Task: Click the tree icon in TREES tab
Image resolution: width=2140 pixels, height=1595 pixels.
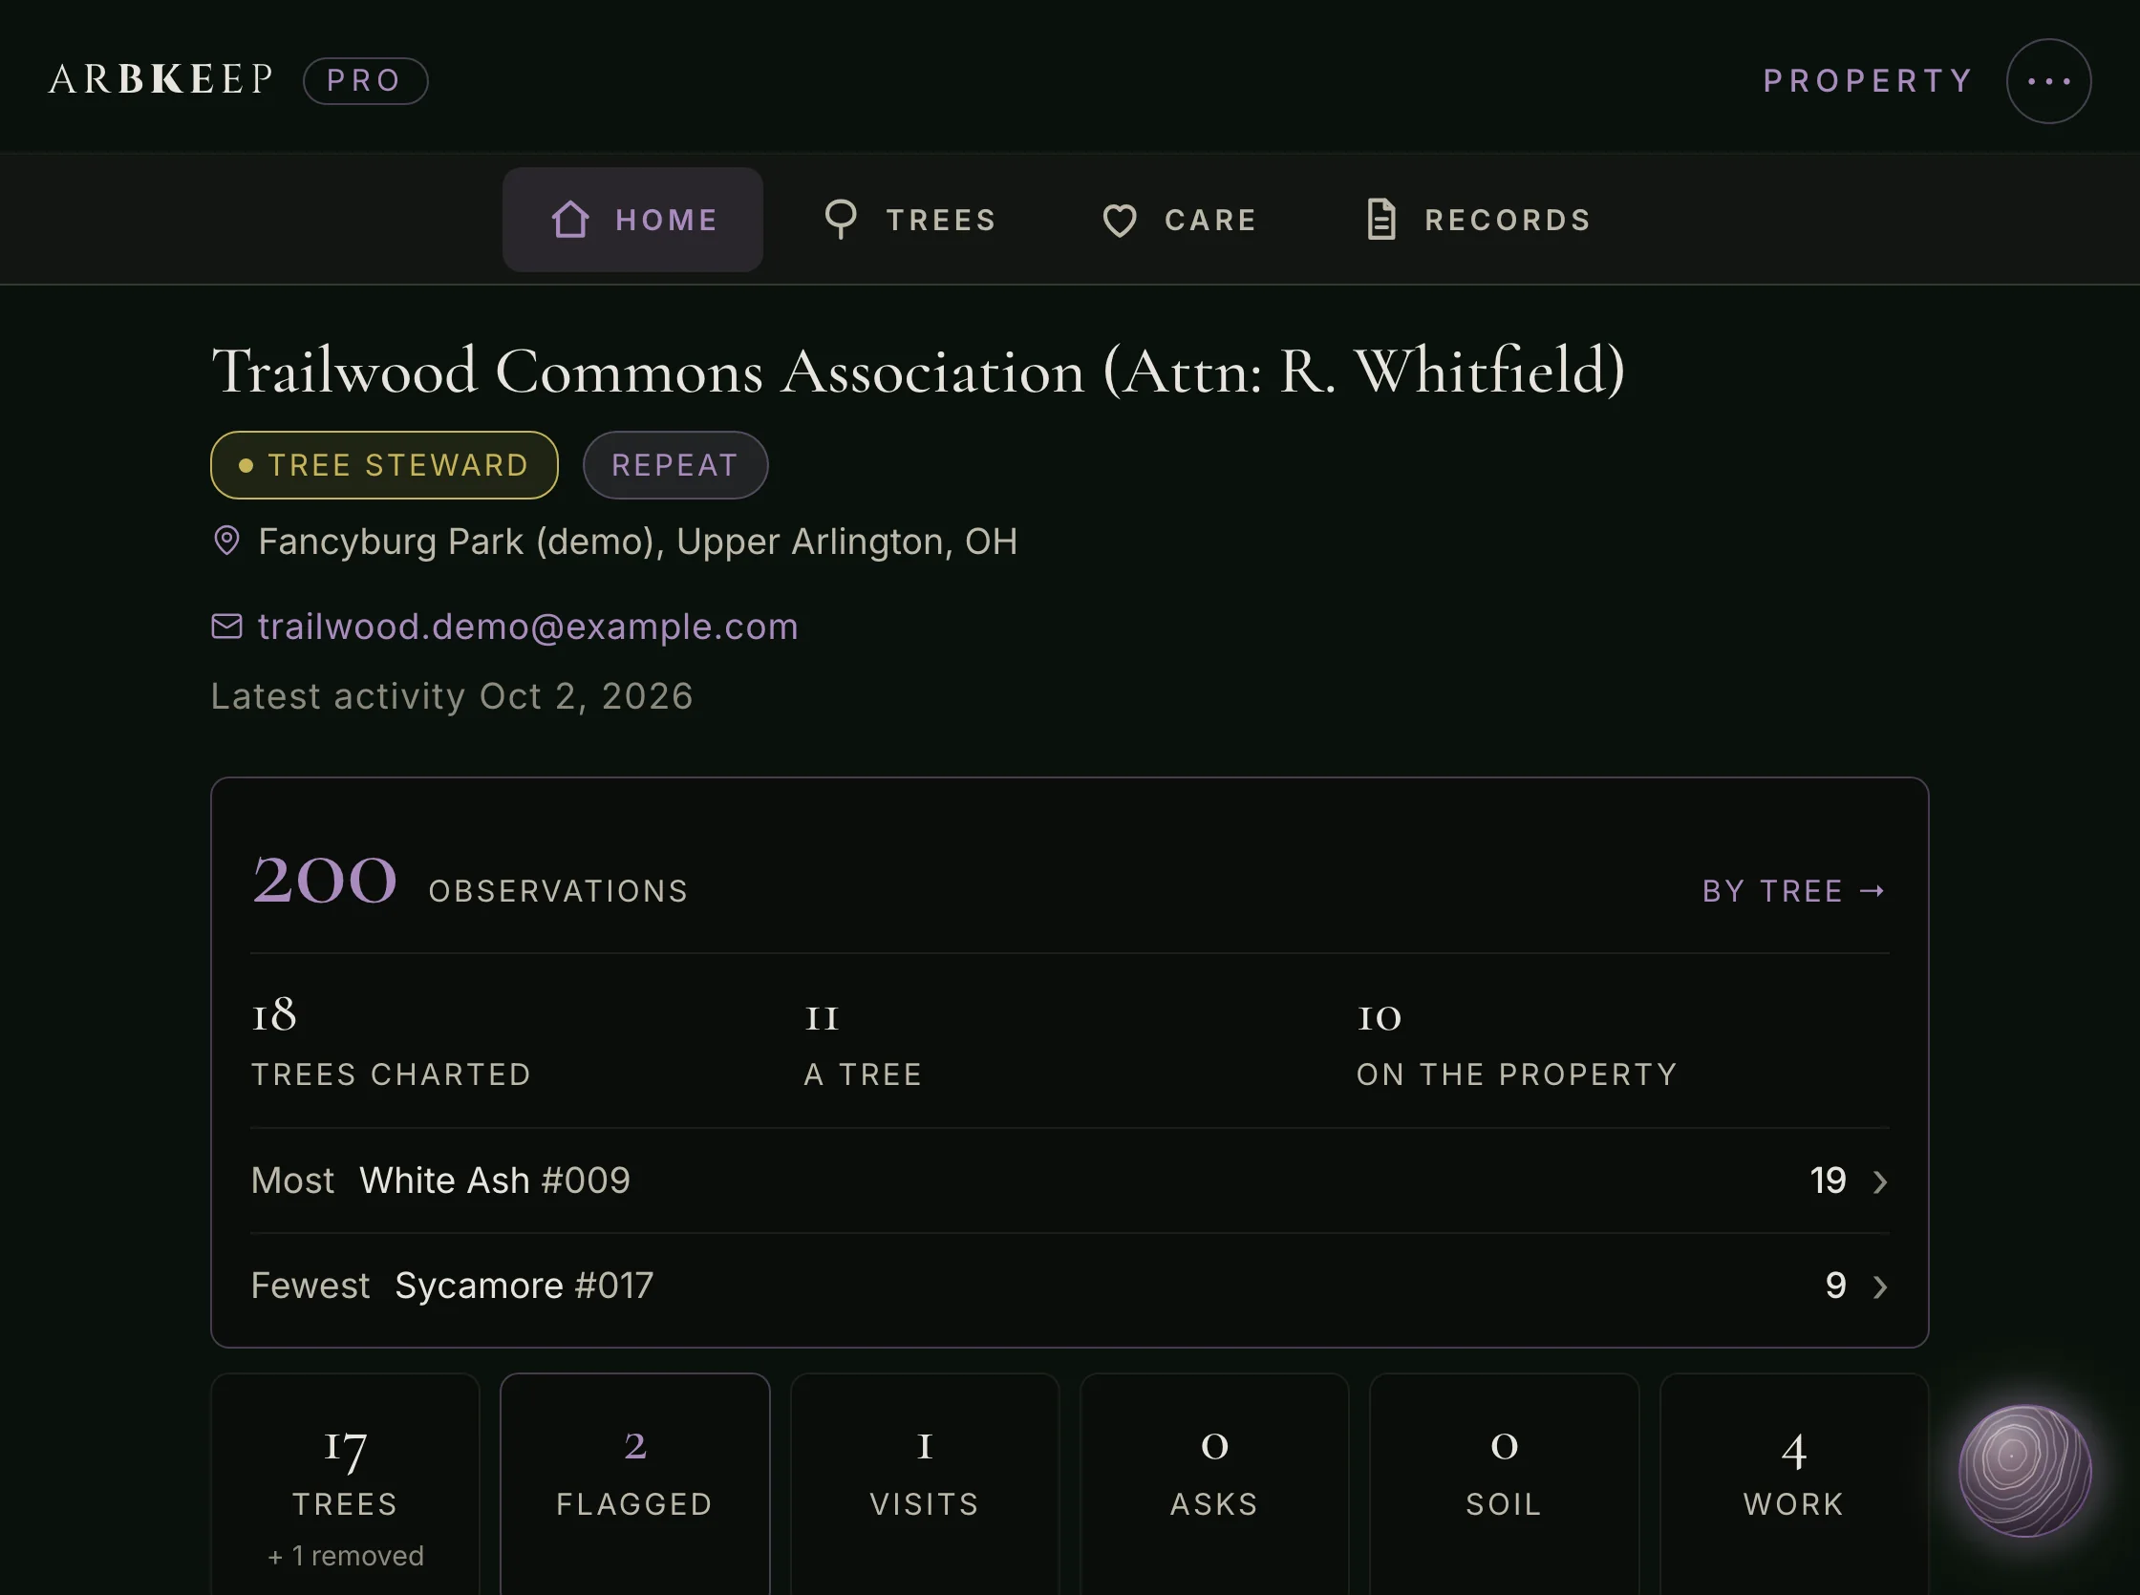Action: [x=840, y=219]
